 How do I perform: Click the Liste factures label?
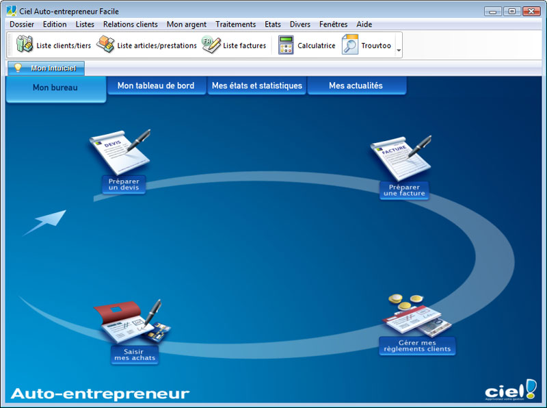click(245, 46)
